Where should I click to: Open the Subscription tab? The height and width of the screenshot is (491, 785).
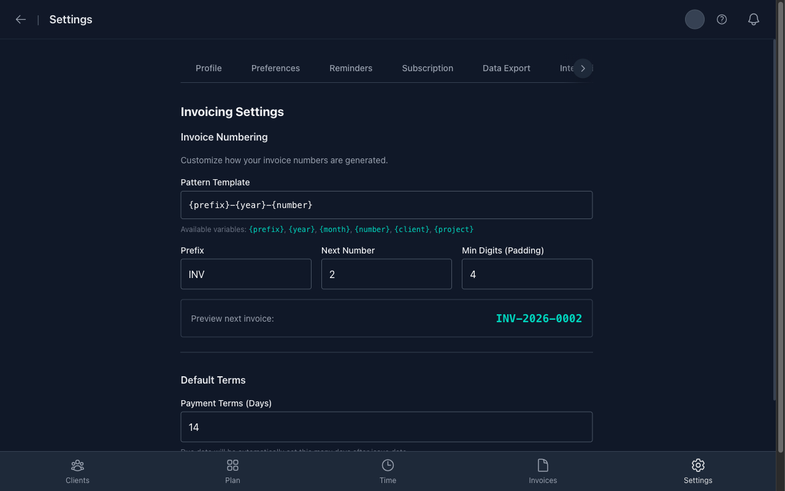pyautogui.click(x=427, y=68)
